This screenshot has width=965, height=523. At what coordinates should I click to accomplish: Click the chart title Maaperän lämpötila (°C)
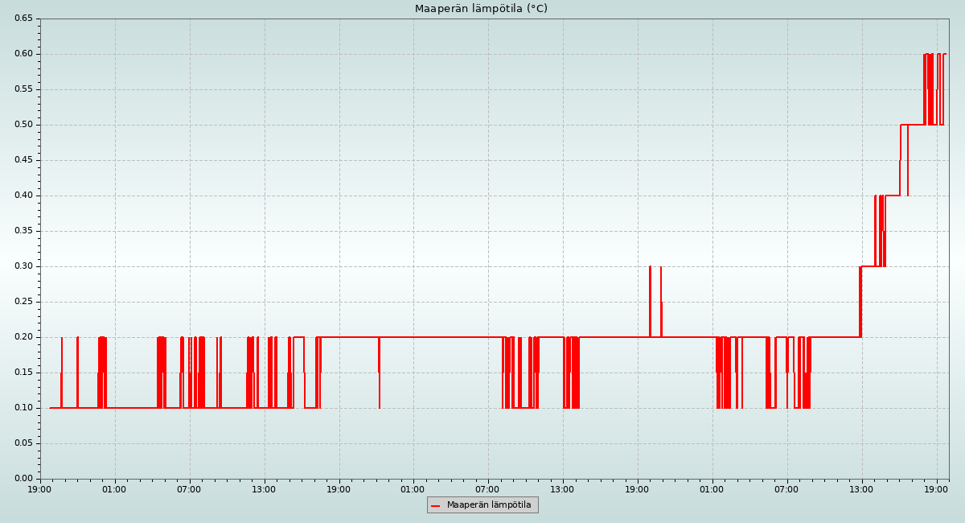pos(481,9)
